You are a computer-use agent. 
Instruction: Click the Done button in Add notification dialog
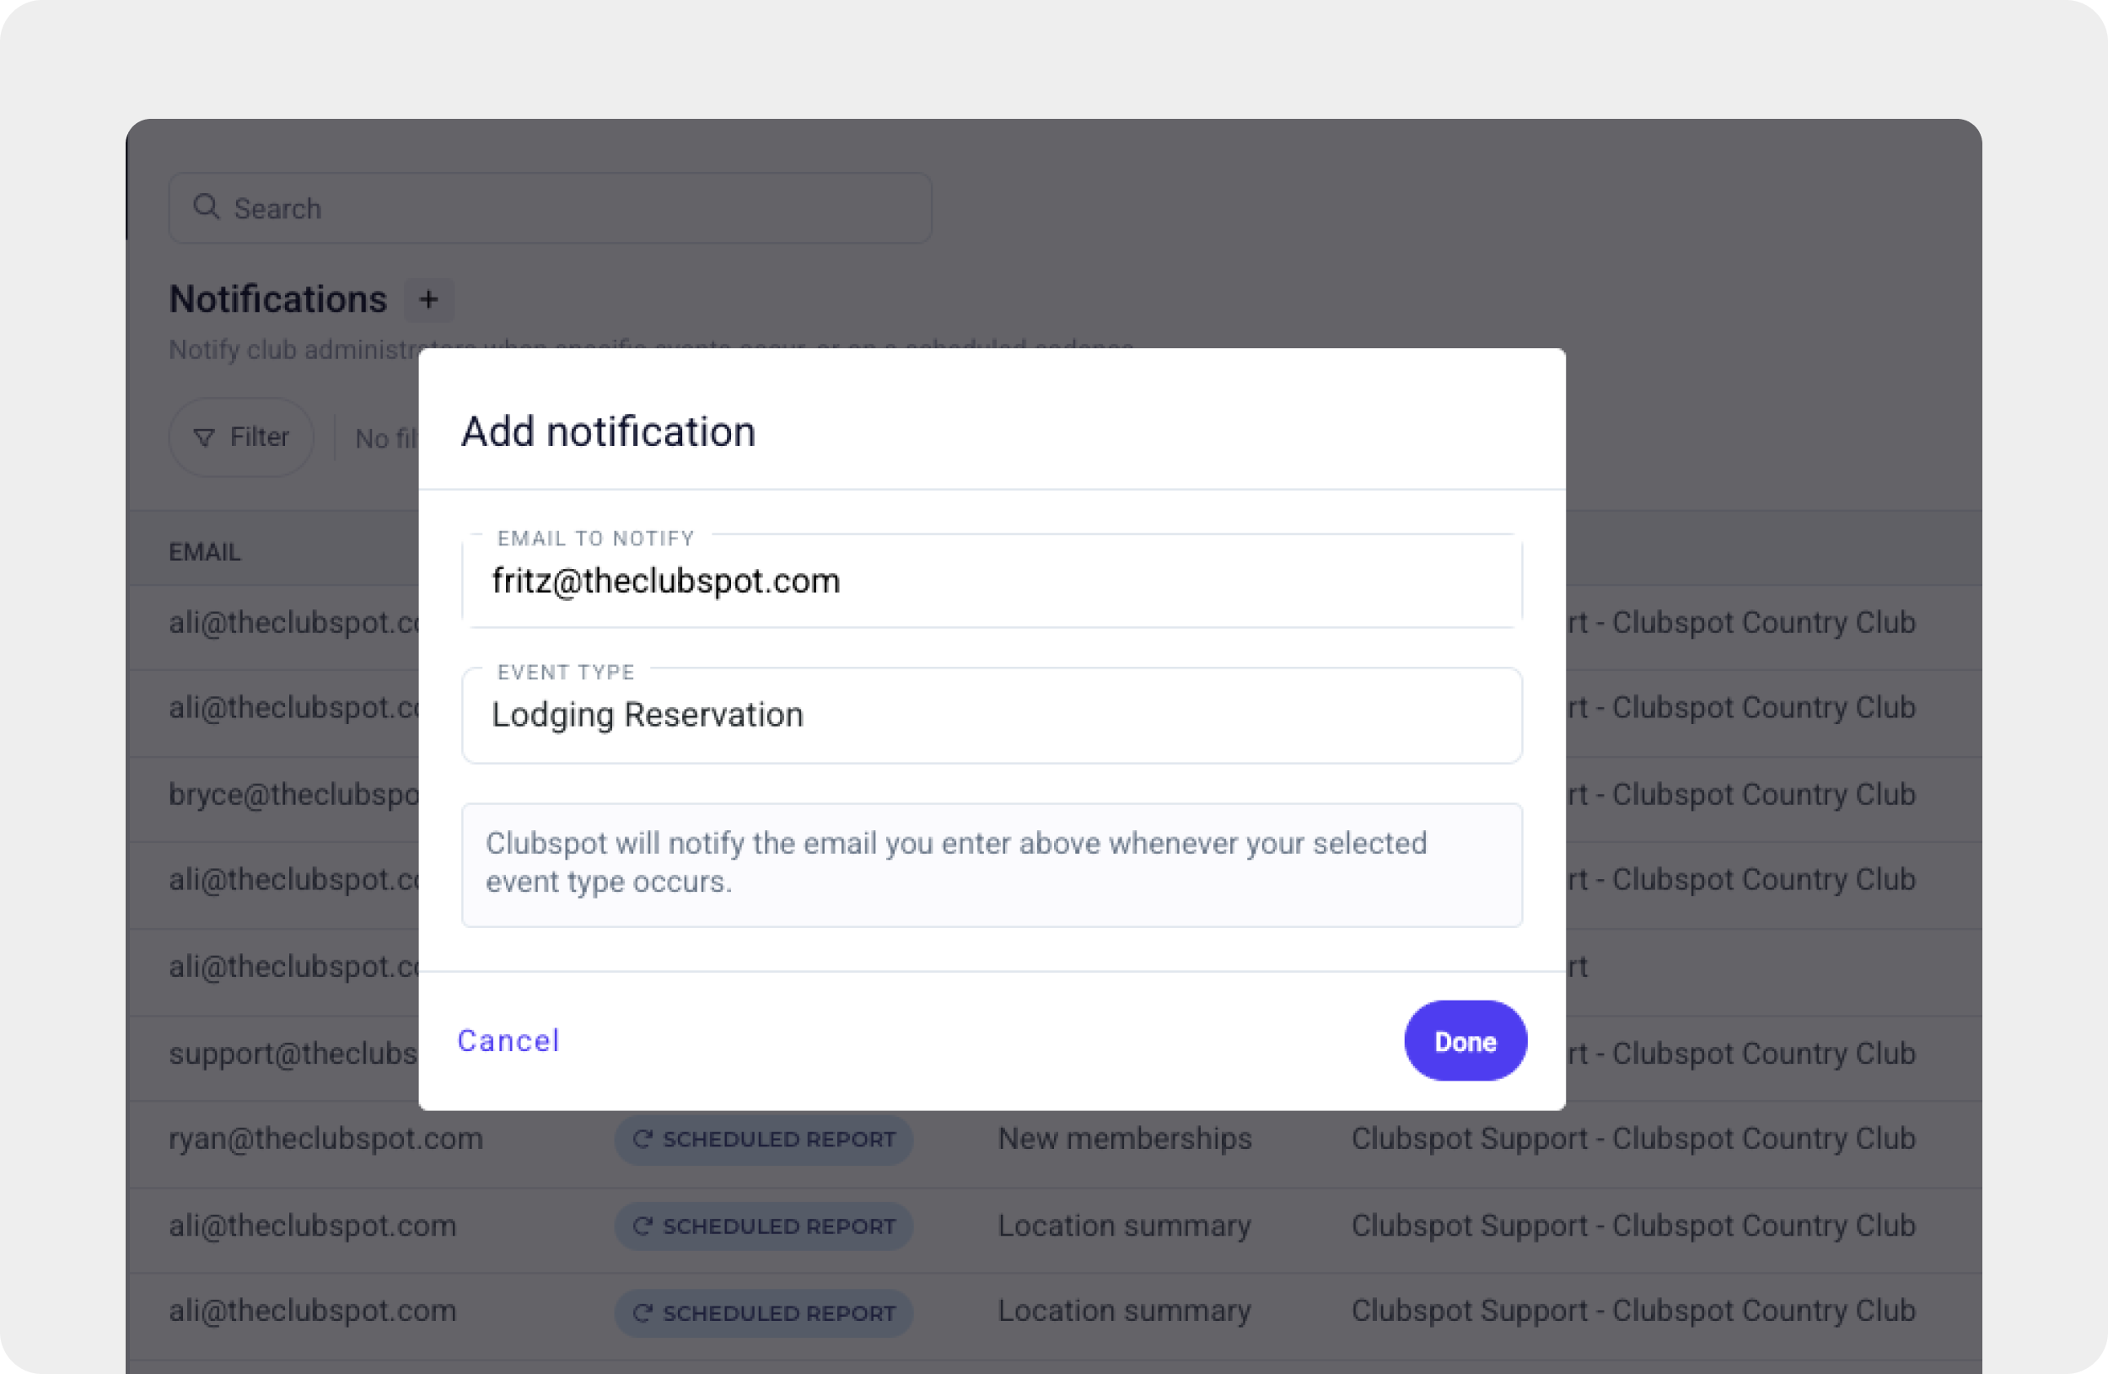(1465, 1041)
